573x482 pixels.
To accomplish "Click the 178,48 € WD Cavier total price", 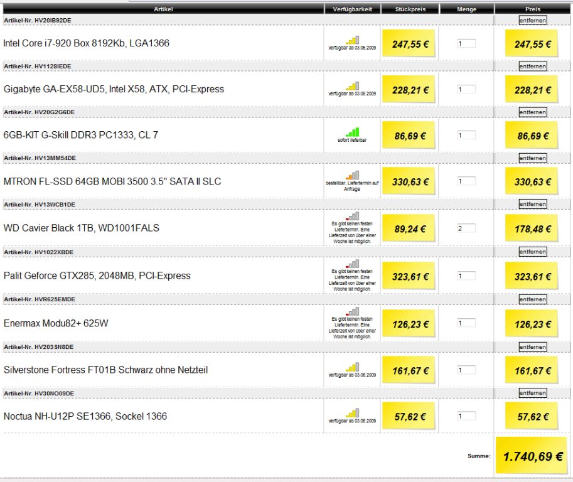I will (533, 229).
